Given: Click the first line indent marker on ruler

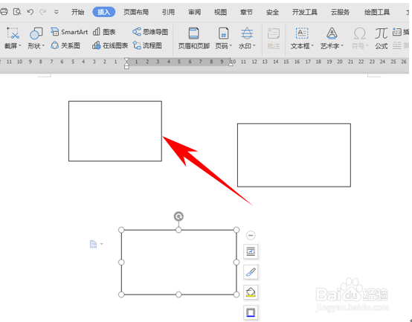Looking at the screenshot, I should click(x=126, y=60).
